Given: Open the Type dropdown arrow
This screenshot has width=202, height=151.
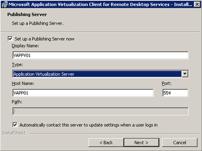Looking at the screenshot, I should click(x=185, y=74).
